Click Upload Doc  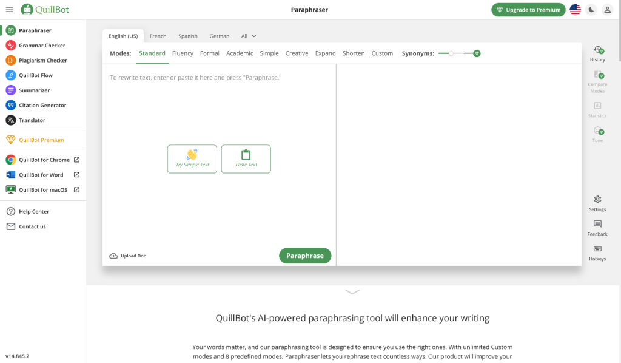pos(127,256)
